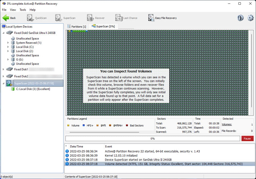Select the SuperScan [0%] tab
The width and height of the screenshot is (256, 179).
click(x=103, y=26)
